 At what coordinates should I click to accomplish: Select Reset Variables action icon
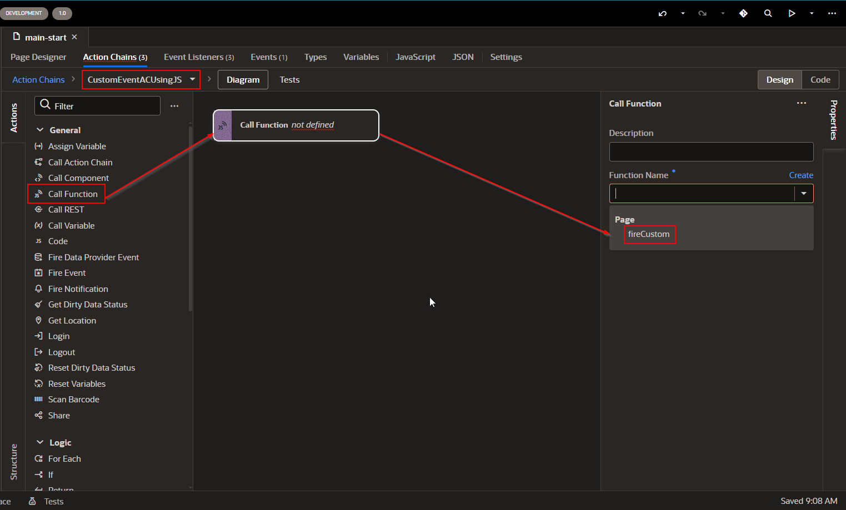pyautogui.click(x=38, y=383)
